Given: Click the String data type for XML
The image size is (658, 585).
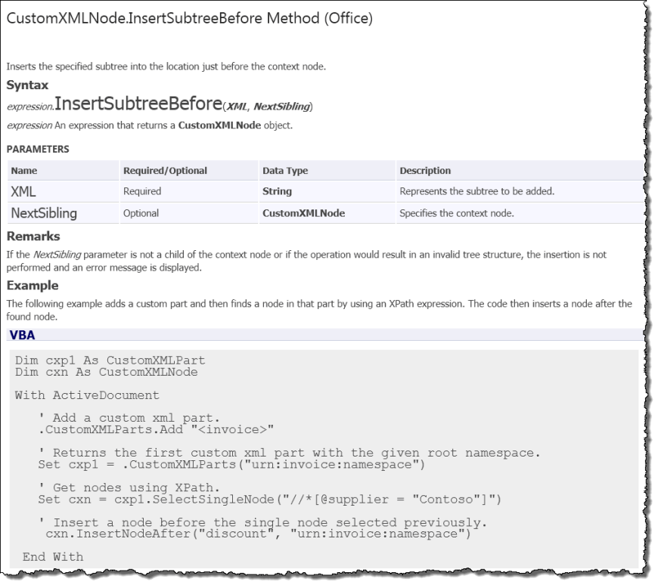Looking at the screenshot, I should click(275, 191).
